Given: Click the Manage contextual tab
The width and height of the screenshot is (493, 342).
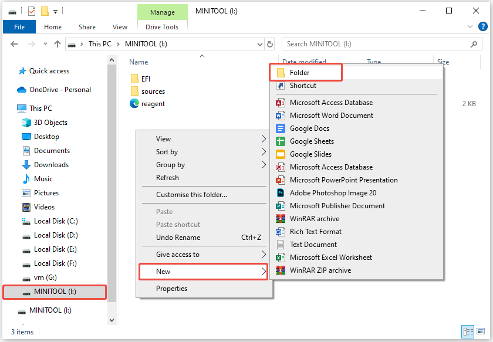Looking at the screenshot, I should (162, 12).
